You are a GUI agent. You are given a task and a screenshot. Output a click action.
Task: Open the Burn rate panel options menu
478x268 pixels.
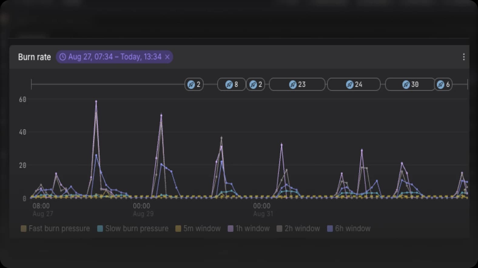pos(463,57)
